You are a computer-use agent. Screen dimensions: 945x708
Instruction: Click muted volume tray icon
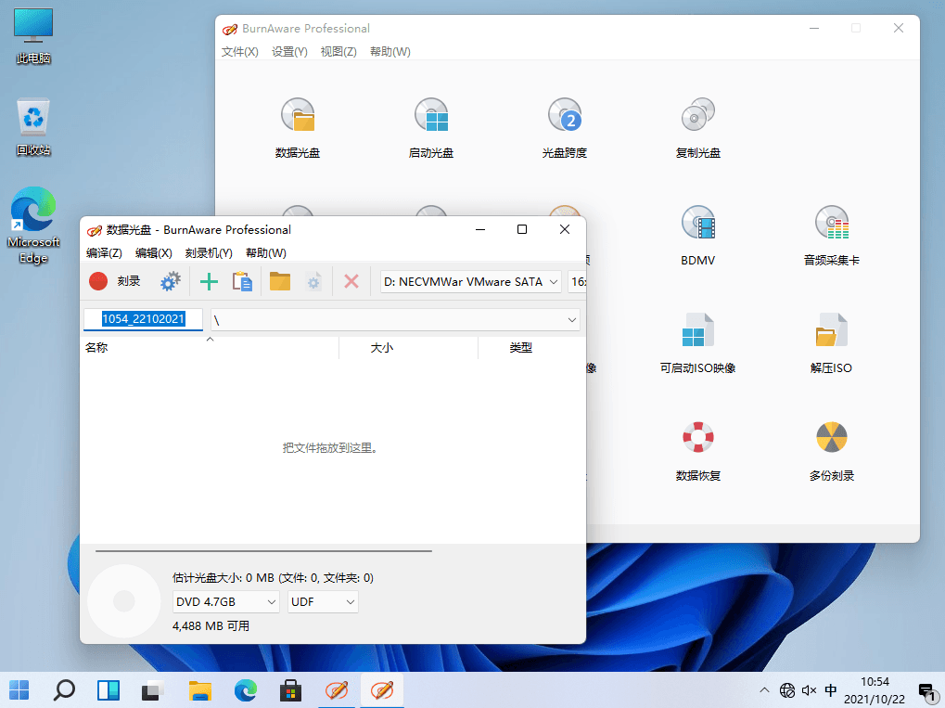point(809,690)
